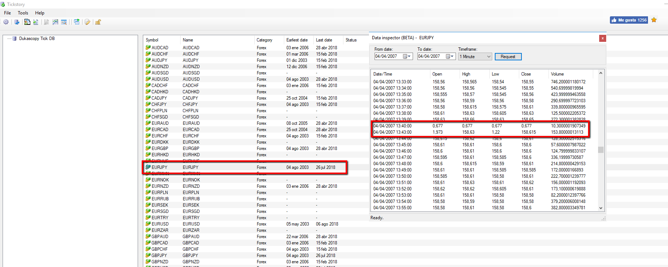Screen dimensions: 668x267
Task: Click the Dukascopy Tick DB database icon
Action: tap(14, 39)
